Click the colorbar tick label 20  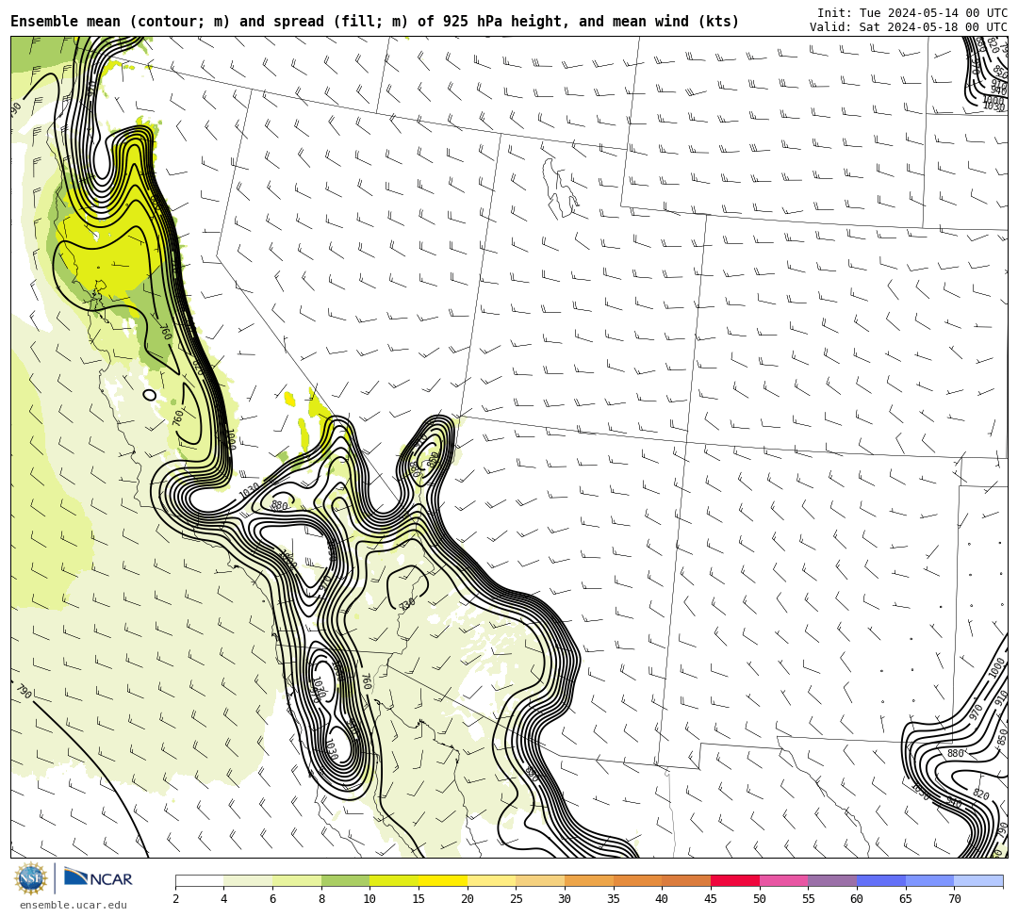pos(468,899)
